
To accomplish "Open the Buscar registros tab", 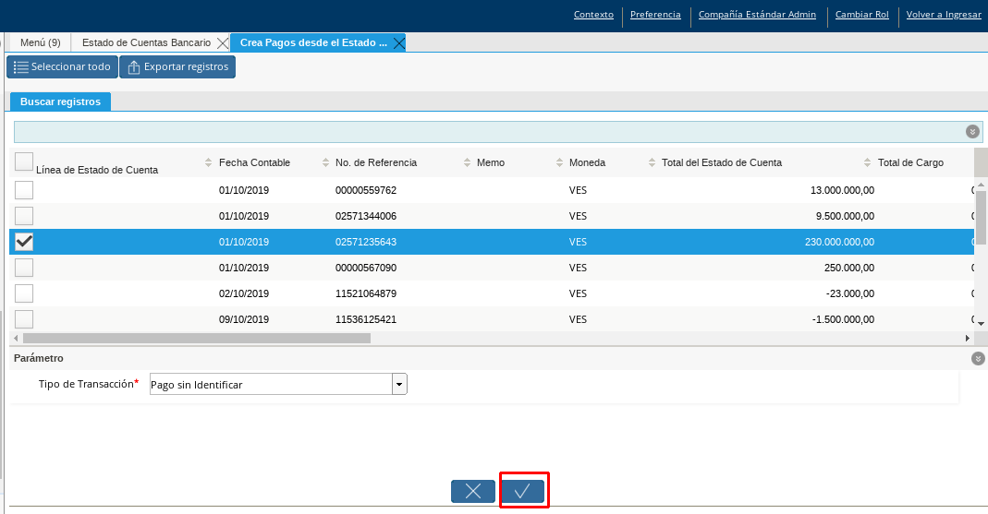I will [60, 102].
